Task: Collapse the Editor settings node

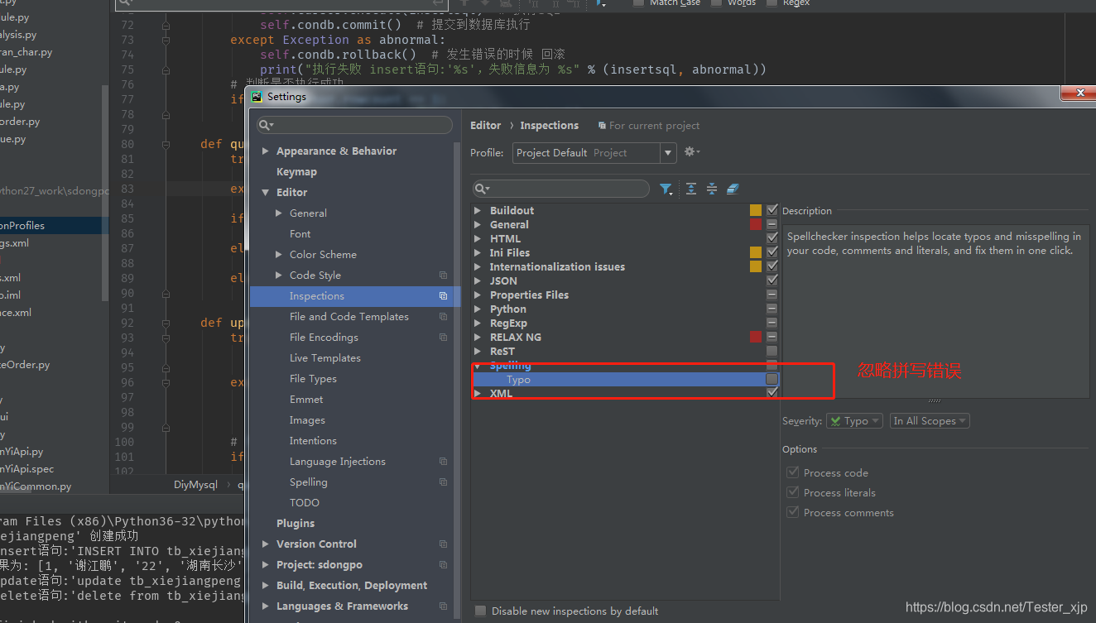Action: pyautogui.click(x=266, y=193)
